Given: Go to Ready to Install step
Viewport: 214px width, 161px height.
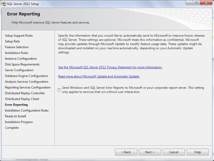Looking at the screenshot, I should pyautogui.click(x=15, y=116).
